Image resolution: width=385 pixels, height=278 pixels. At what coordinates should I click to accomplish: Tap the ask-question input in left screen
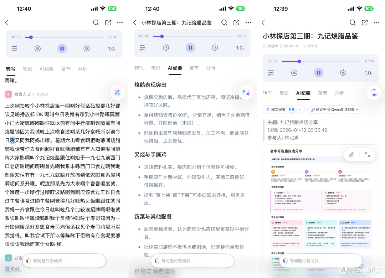click(x=64, y=261)
